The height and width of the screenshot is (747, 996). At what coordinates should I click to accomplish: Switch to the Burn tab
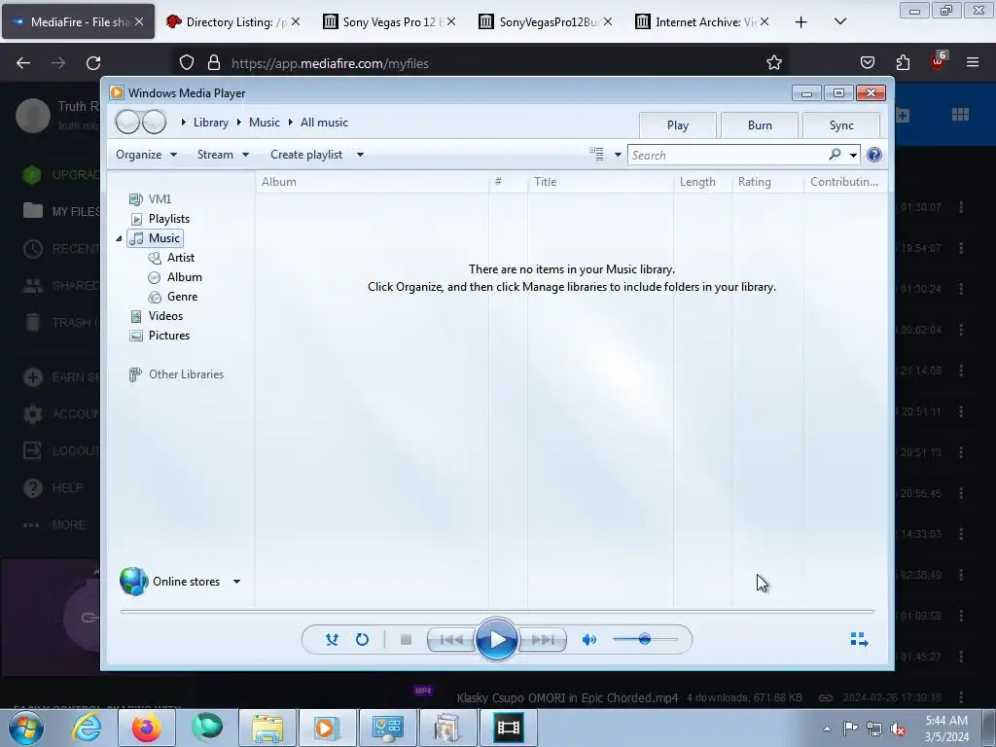click(760, 125)
